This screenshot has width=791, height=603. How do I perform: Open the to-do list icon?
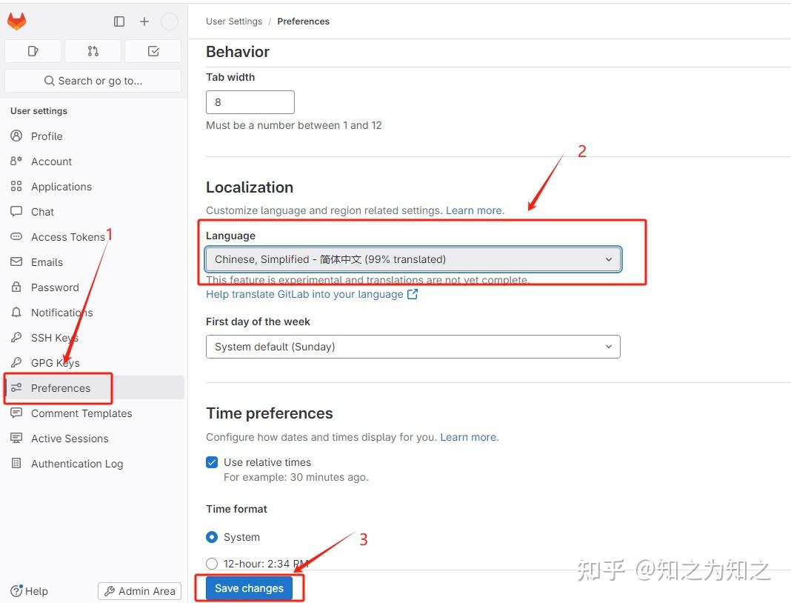pyautogui.click(x=153, y=51)
